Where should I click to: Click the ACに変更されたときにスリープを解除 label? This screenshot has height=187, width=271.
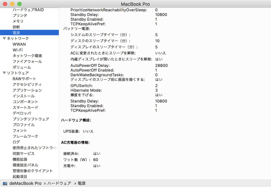coord(103,53)
